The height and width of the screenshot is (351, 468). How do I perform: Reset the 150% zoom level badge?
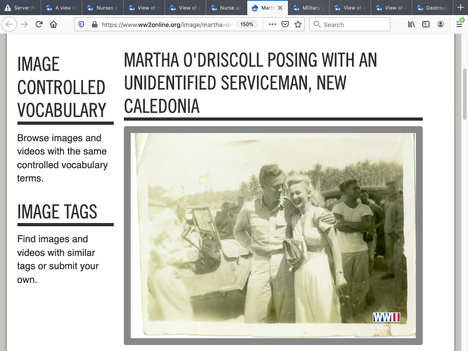(x=247, y=25)
